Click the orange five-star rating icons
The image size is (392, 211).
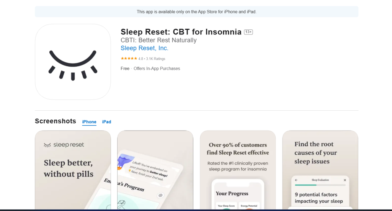(129, 59)
